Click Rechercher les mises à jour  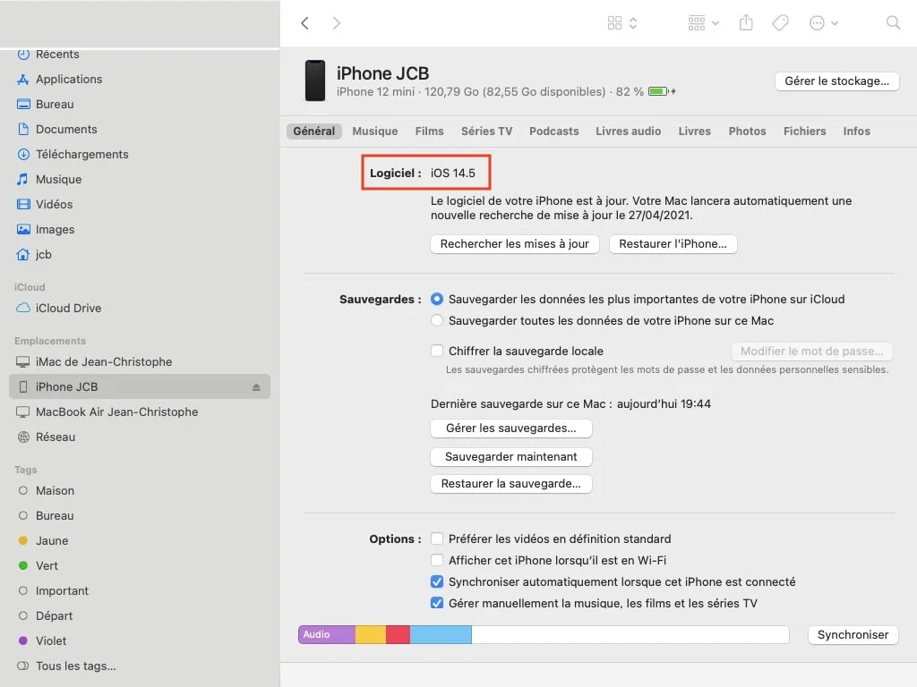[515, 244]
